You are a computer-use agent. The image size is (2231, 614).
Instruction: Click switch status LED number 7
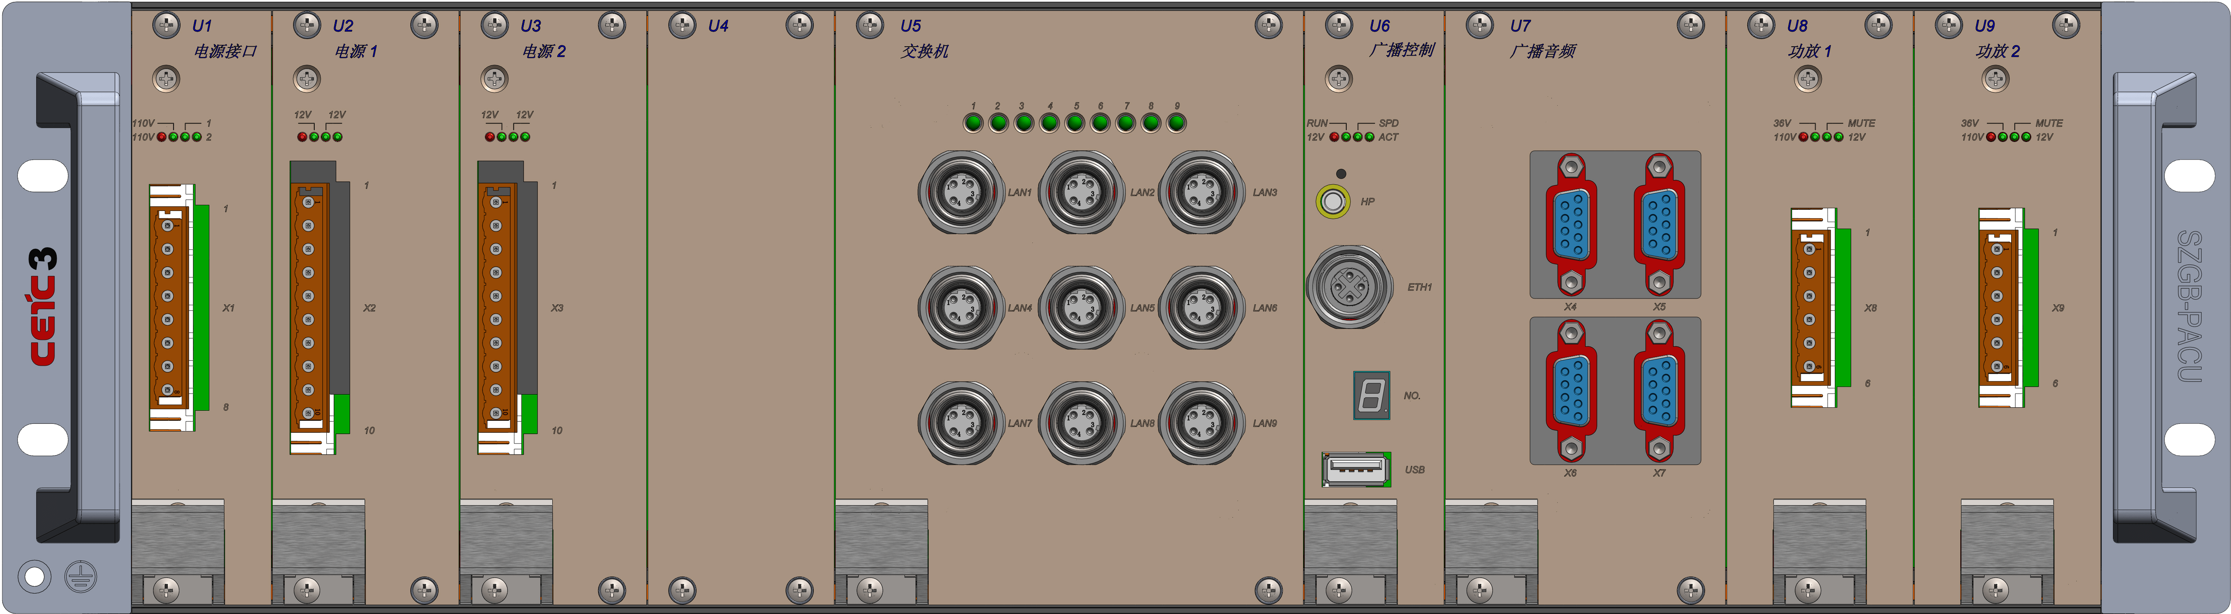click(x=1126, y=123)
